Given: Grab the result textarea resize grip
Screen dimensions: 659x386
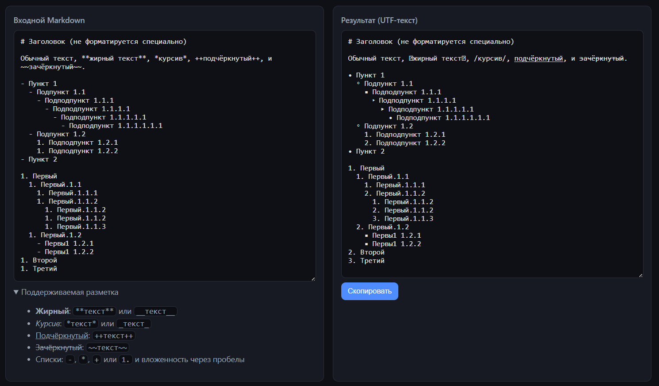Looking at the screenshot, I should pos(640,275).
